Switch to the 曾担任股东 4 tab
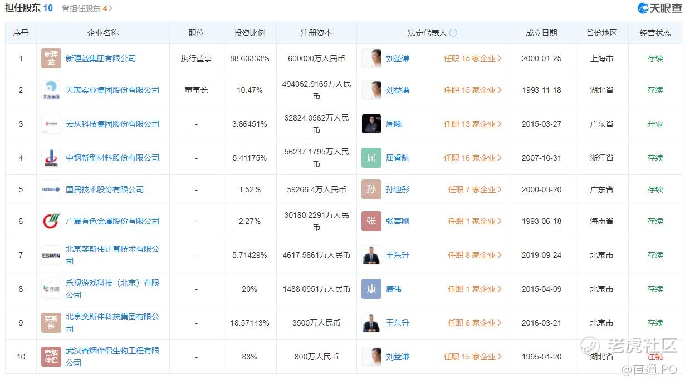The image size is (690, 385). coord(87,8)
